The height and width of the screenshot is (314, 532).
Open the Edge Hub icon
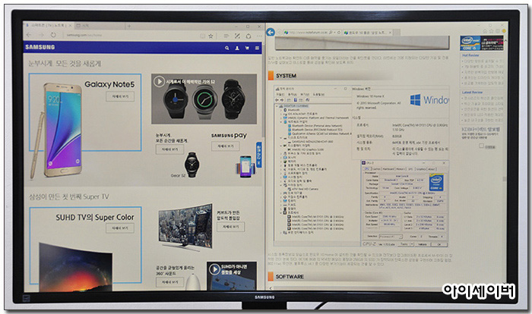click(226, 36)
